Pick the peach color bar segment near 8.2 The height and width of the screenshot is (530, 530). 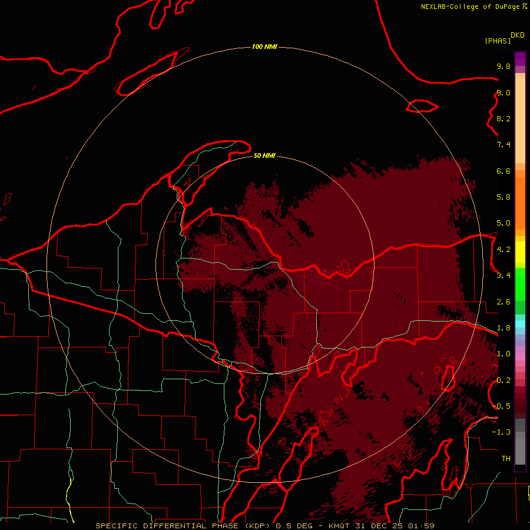(520, 121)
